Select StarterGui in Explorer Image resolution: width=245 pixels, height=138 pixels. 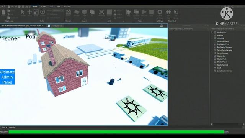click(x=221, y=56)
